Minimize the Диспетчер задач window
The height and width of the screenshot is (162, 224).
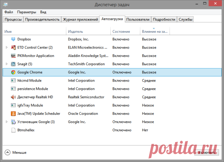[x=197, y=4]
